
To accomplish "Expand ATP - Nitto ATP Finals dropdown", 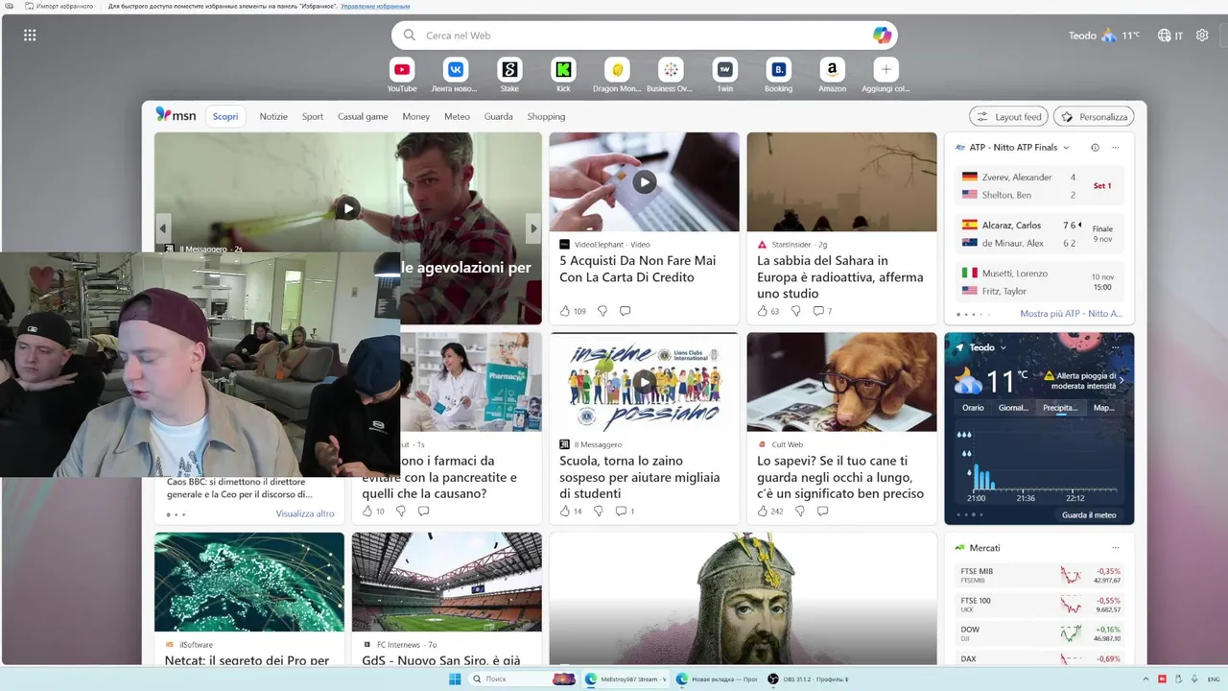I will [1066, 148].
